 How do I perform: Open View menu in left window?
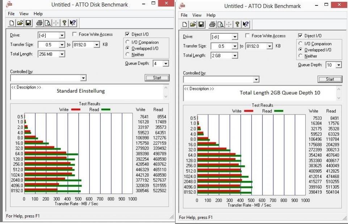point(24,14)
